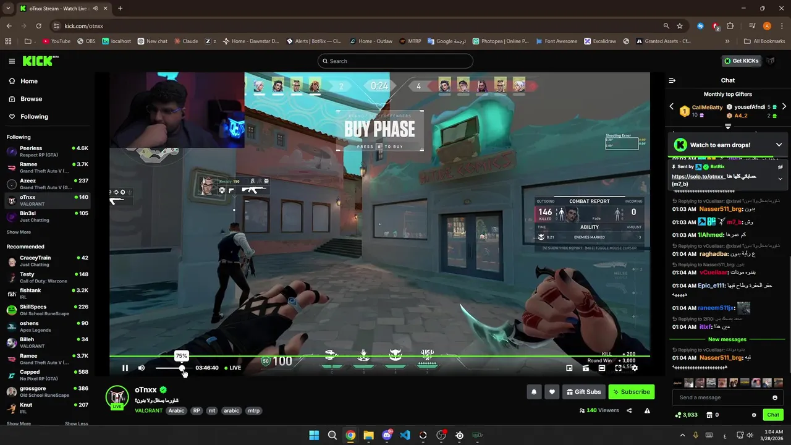Enter fullscreen on the video player
Viewport: 791px width, 445px height.
coord(618,368)
